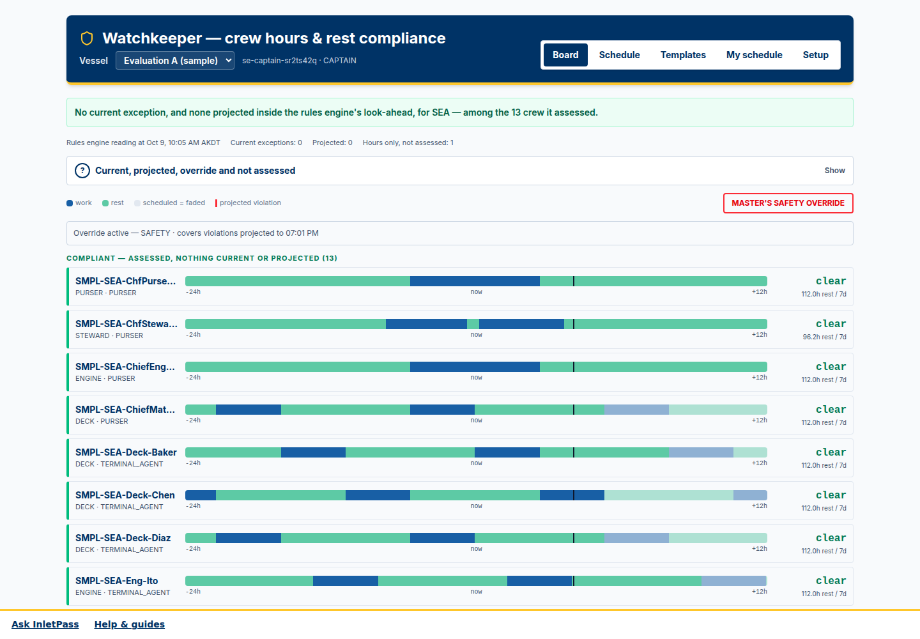This screenshot has width=920, height=639.
Task: Select the SMPL-SEA-Eng-Ito crew name
Action: tap(117, 581)
